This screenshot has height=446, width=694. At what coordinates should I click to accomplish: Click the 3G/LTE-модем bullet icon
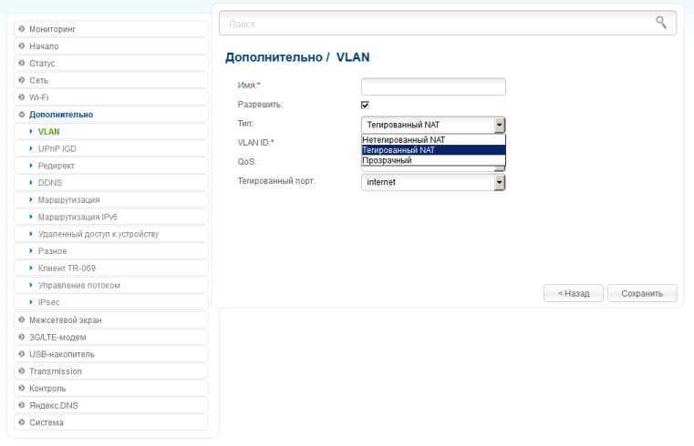click(x=21, y=337)
